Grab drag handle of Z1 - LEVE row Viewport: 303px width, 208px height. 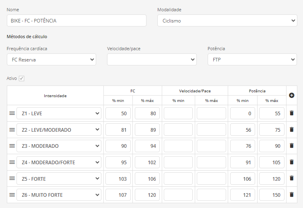[x=12, y=113]
